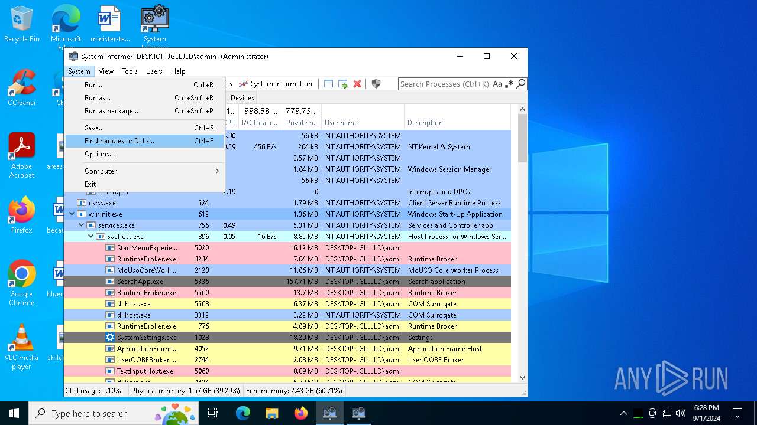
Task: Click the TextInputHost.exe process icon
Action: pyautogui.click(x=110, y=371)
